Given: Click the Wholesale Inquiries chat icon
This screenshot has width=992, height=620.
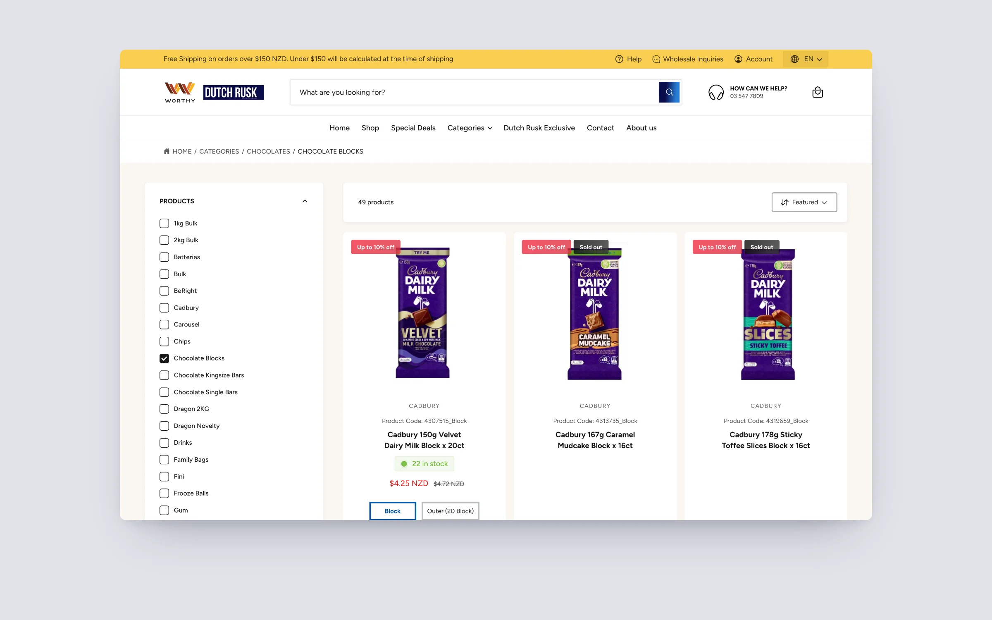Looking at the screenshot, I should (x=656, y=59).
